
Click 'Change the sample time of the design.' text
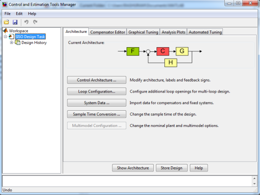coord(163,114)
